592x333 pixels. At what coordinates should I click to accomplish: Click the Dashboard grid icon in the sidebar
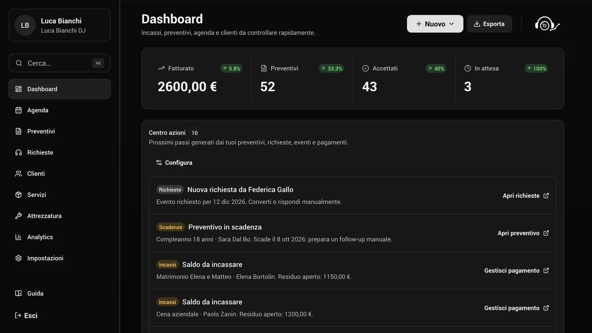(18, 89)
